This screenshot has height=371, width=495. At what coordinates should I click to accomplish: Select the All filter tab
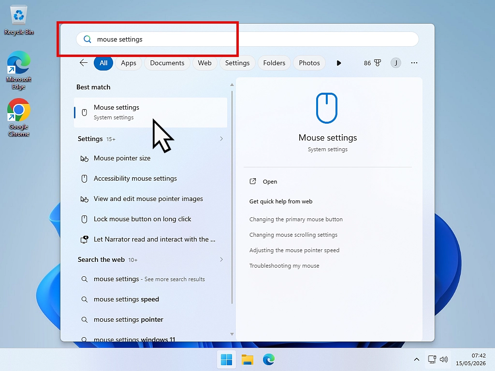click(x=103, y=63)
